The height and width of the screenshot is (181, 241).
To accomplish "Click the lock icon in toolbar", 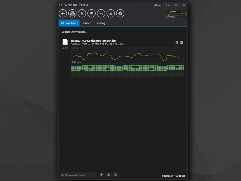I will [110, 13].
